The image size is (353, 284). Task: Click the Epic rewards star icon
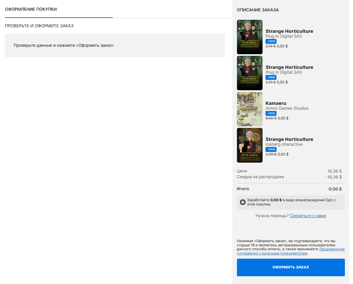pyautogui.click(x=242, y=202)
